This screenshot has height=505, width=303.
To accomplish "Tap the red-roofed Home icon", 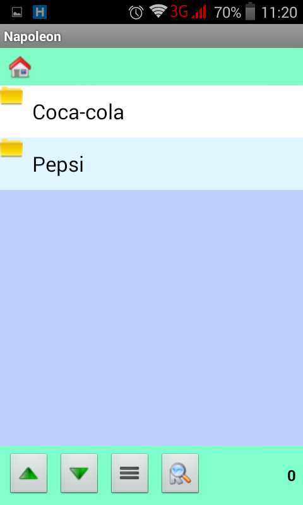I will [20, 67].
